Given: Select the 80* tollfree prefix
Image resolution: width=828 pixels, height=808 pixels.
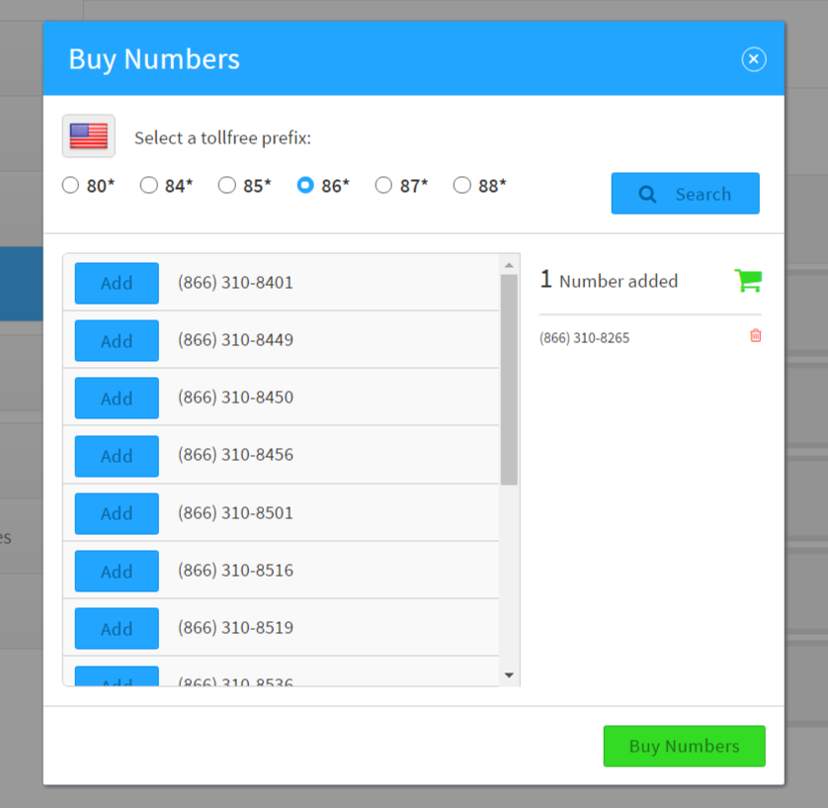Looking at the screenshot, I should pyautogui.click(x=70, y=186).
